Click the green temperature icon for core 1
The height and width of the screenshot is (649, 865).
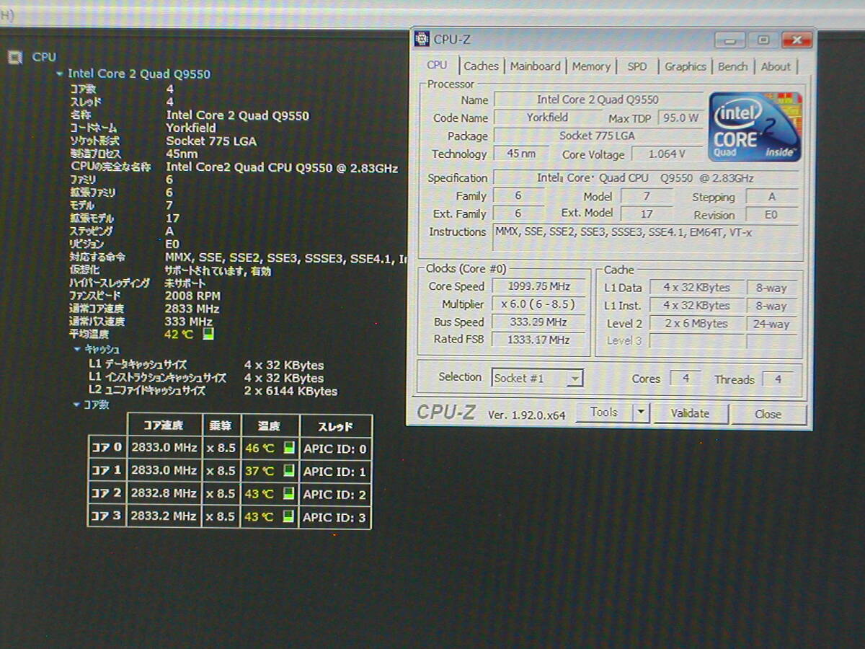(288, 471)
